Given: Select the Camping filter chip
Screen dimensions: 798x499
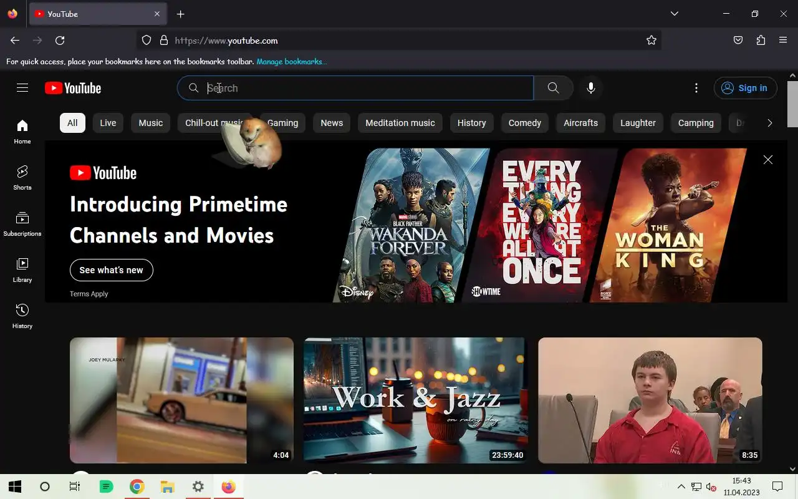Looking at the screenshot, I should tap(696, 123).
